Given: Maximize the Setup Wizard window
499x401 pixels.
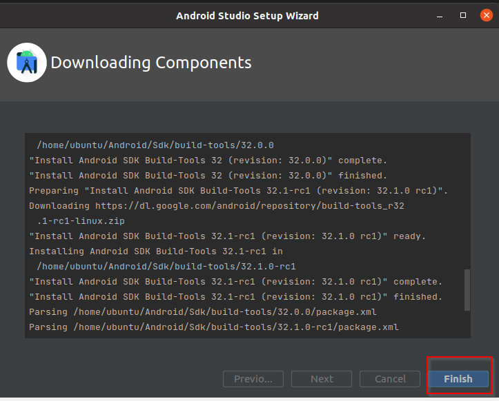Looking at the screenshot, I should click(x=463, y=15).
